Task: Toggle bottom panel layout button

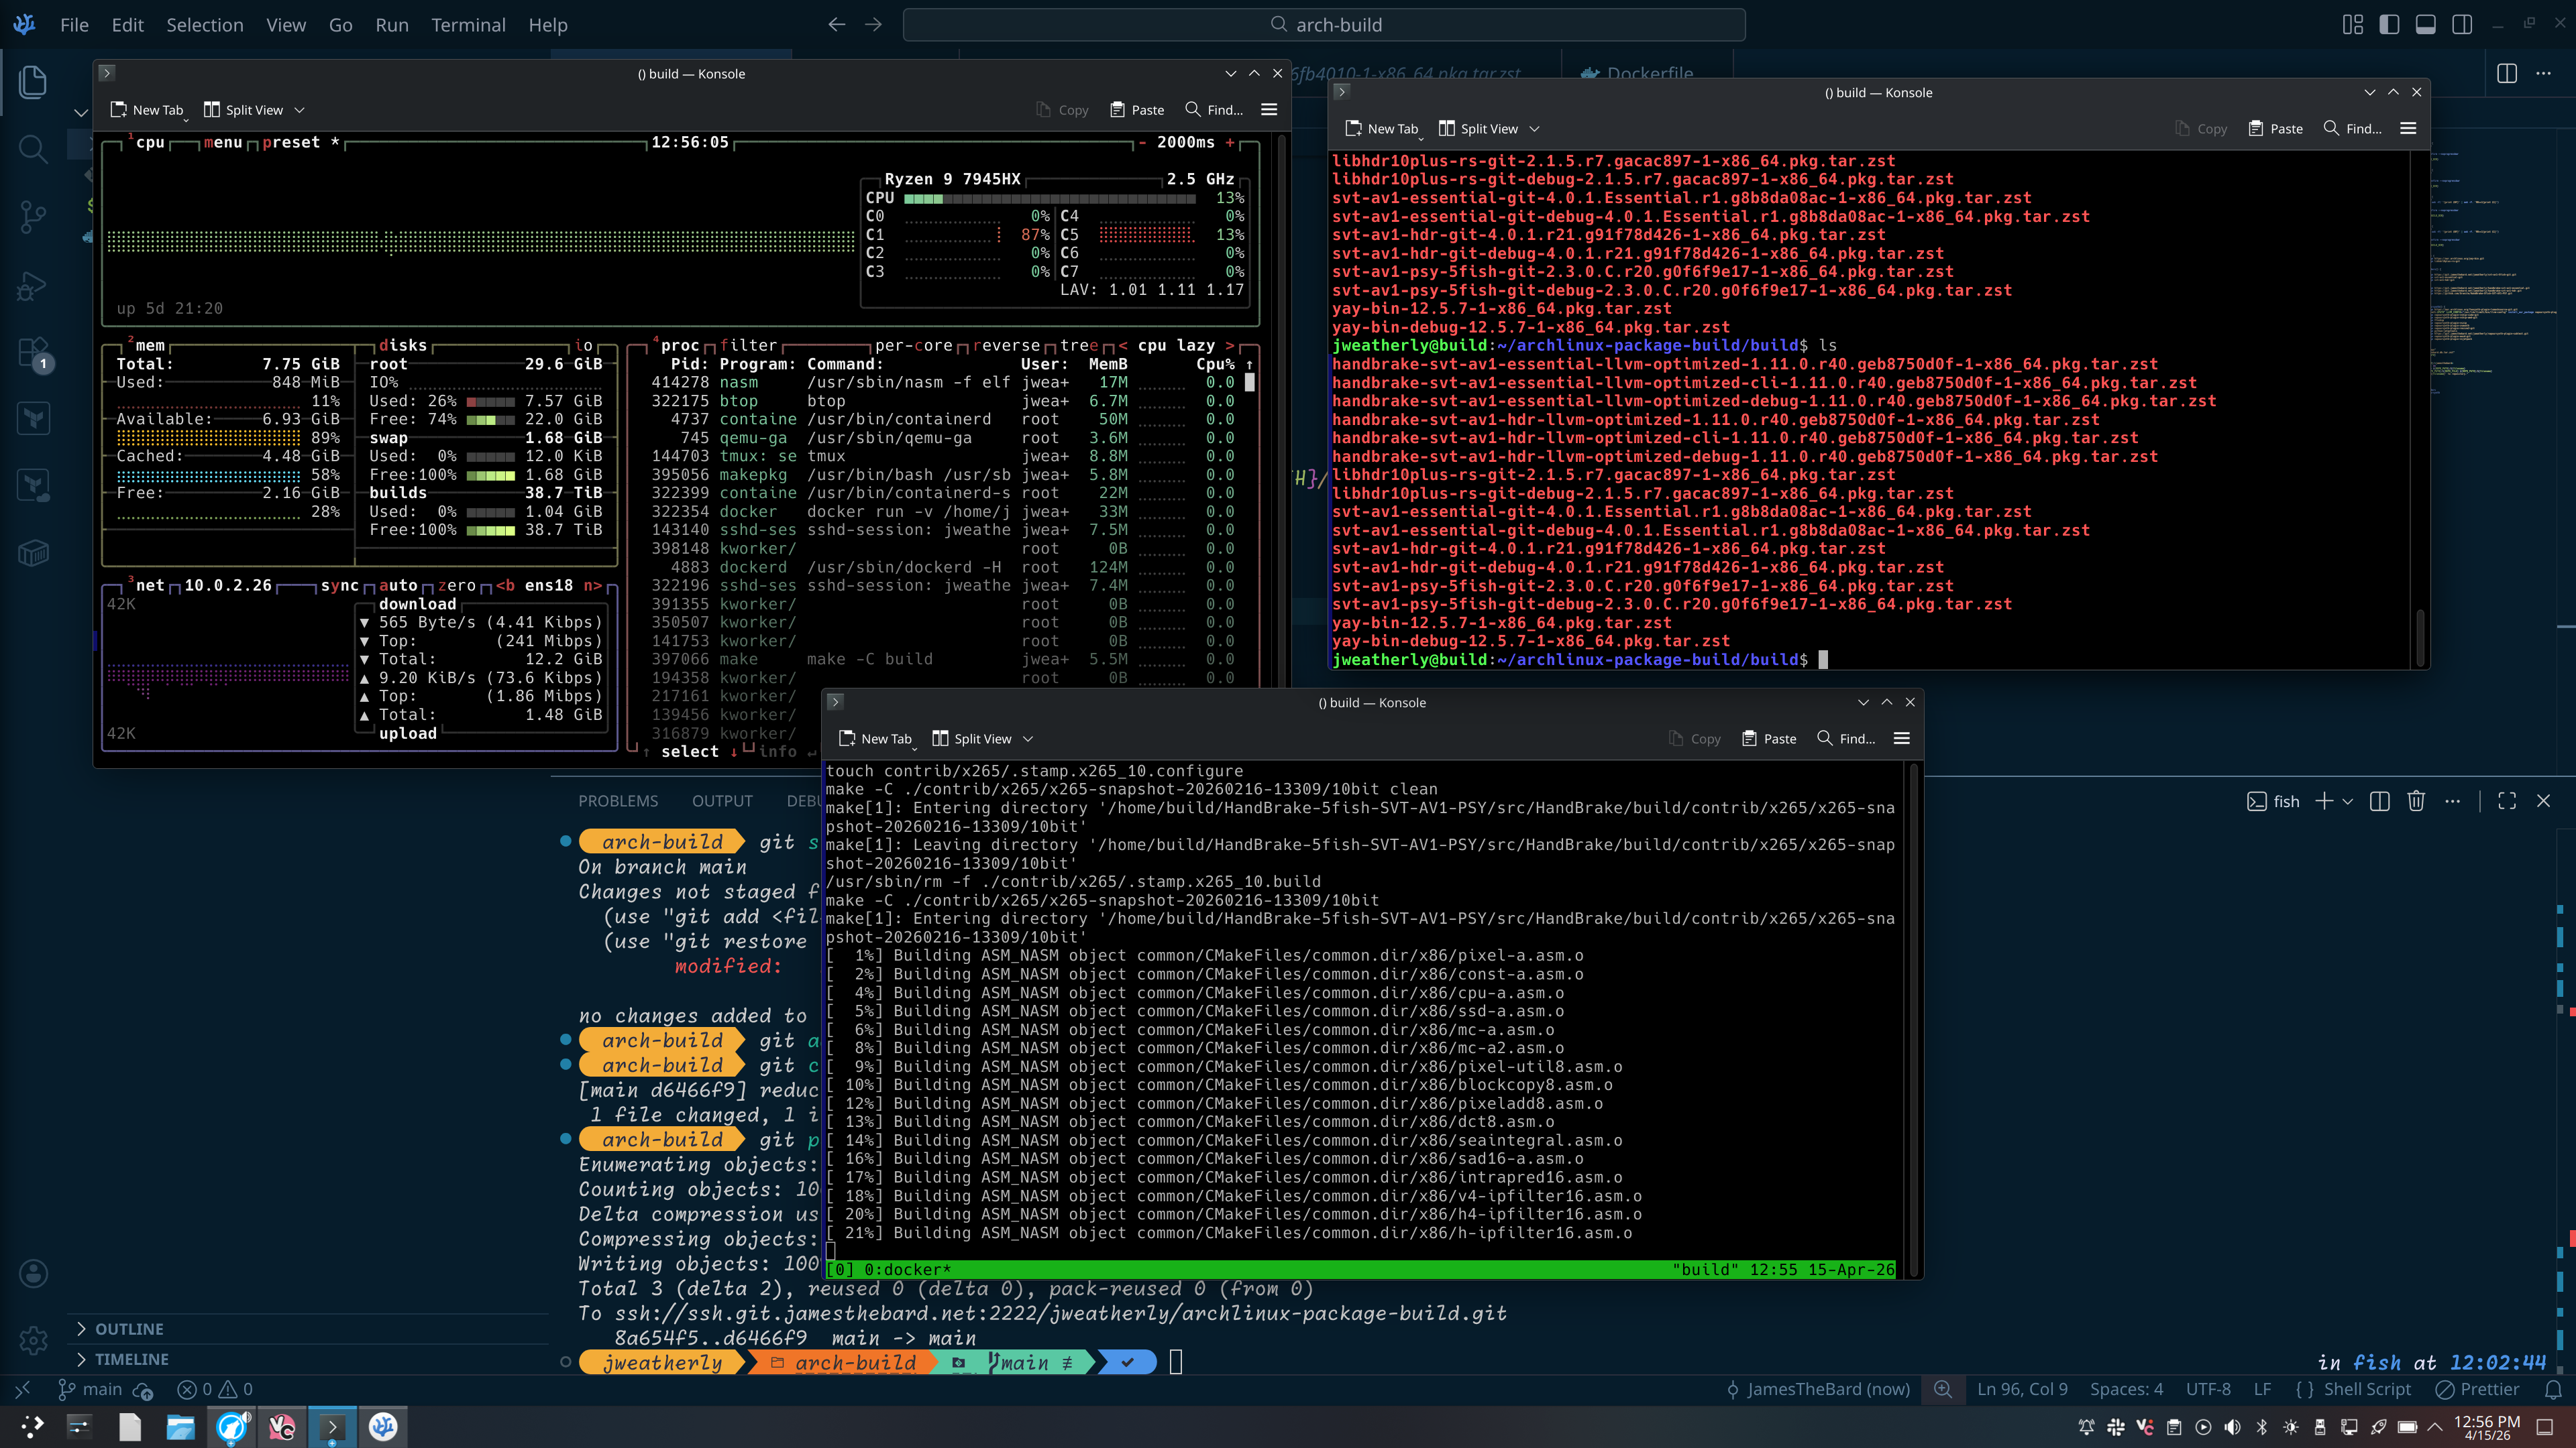Action: click(2425, 25)
